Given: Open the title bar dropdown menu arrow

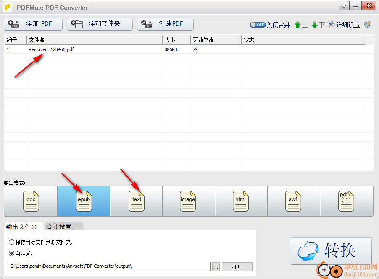Looking at the screenshot, I should point(343,6).
